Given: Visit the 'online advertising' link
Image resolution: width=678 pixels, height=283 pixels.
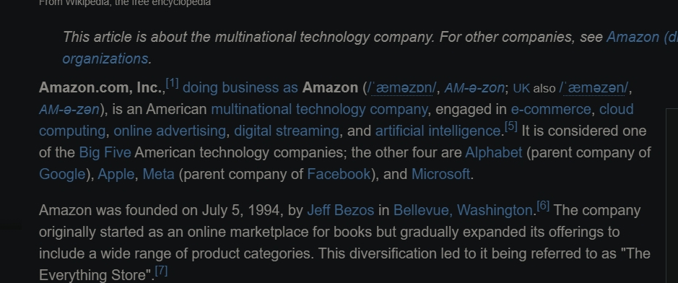Looking at the screenshot, I should tap(170, 131).
